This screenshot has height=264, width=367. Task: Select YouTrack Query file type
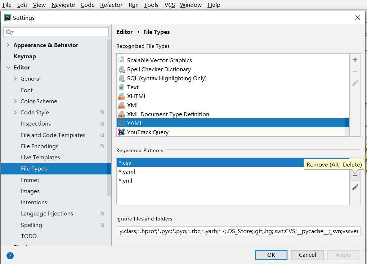click(x=231, y=132)
